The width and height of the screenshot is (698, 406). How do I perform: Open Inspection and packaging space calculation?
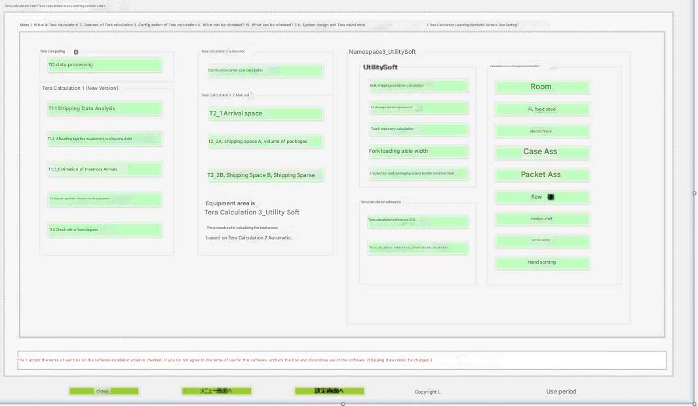pos(418,174)
